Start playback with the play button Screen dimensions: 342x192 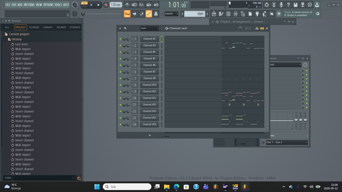[91, 5]
